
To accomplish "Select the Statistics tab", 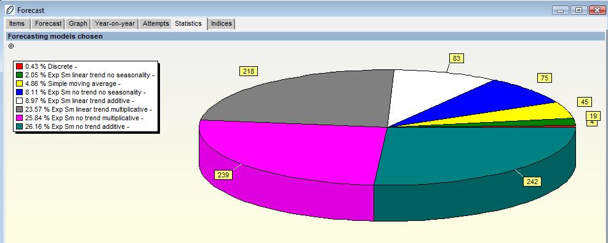I will coord(188,23).
